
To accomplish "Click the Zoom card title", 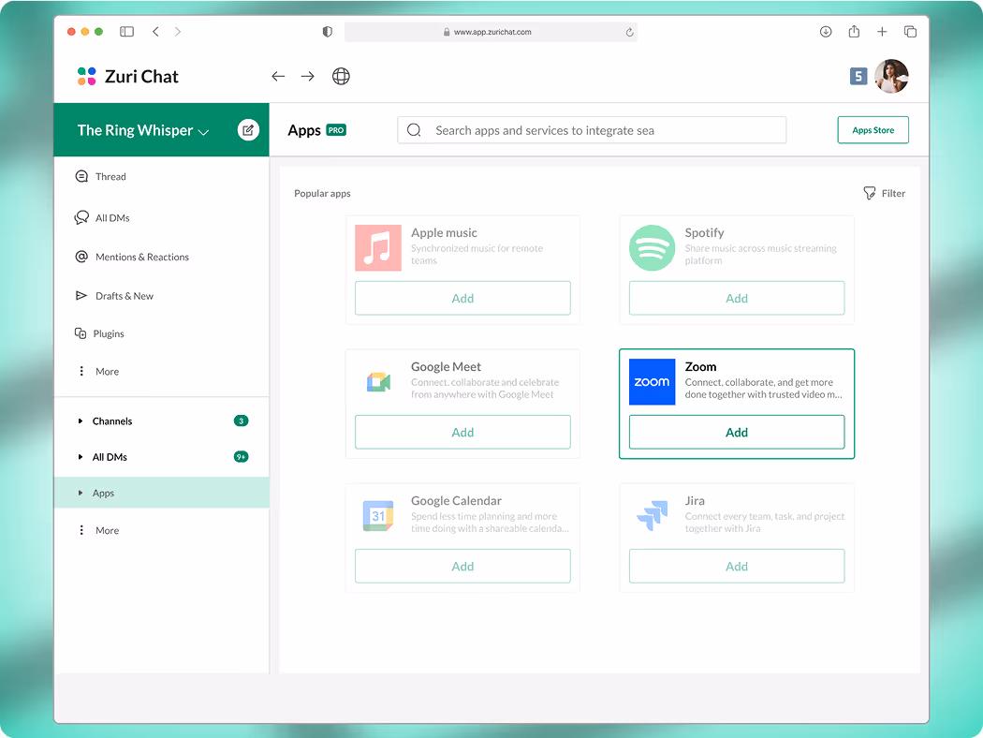I will pos(700,367).
